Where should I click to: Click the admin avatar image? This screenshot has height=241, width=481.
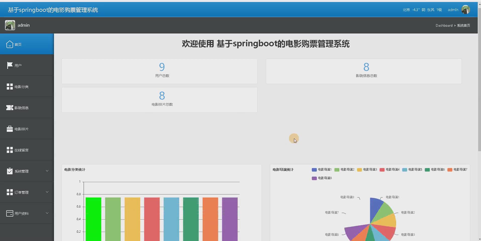click(466, 9)
